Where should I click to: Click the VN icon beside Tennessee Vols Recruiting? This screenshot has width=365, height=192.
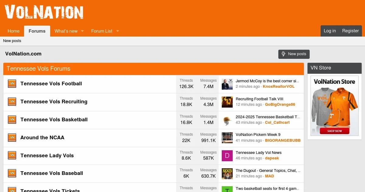point(12,102)
